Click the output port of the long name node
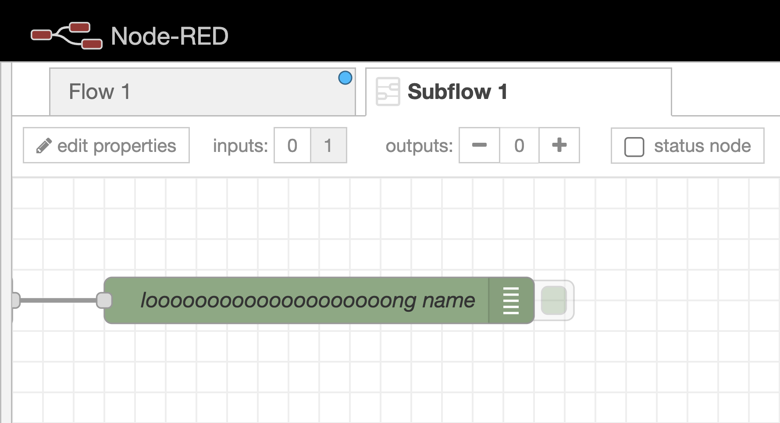Image resolution: width=780 pixels, height=423 pixels. point(553,300)
